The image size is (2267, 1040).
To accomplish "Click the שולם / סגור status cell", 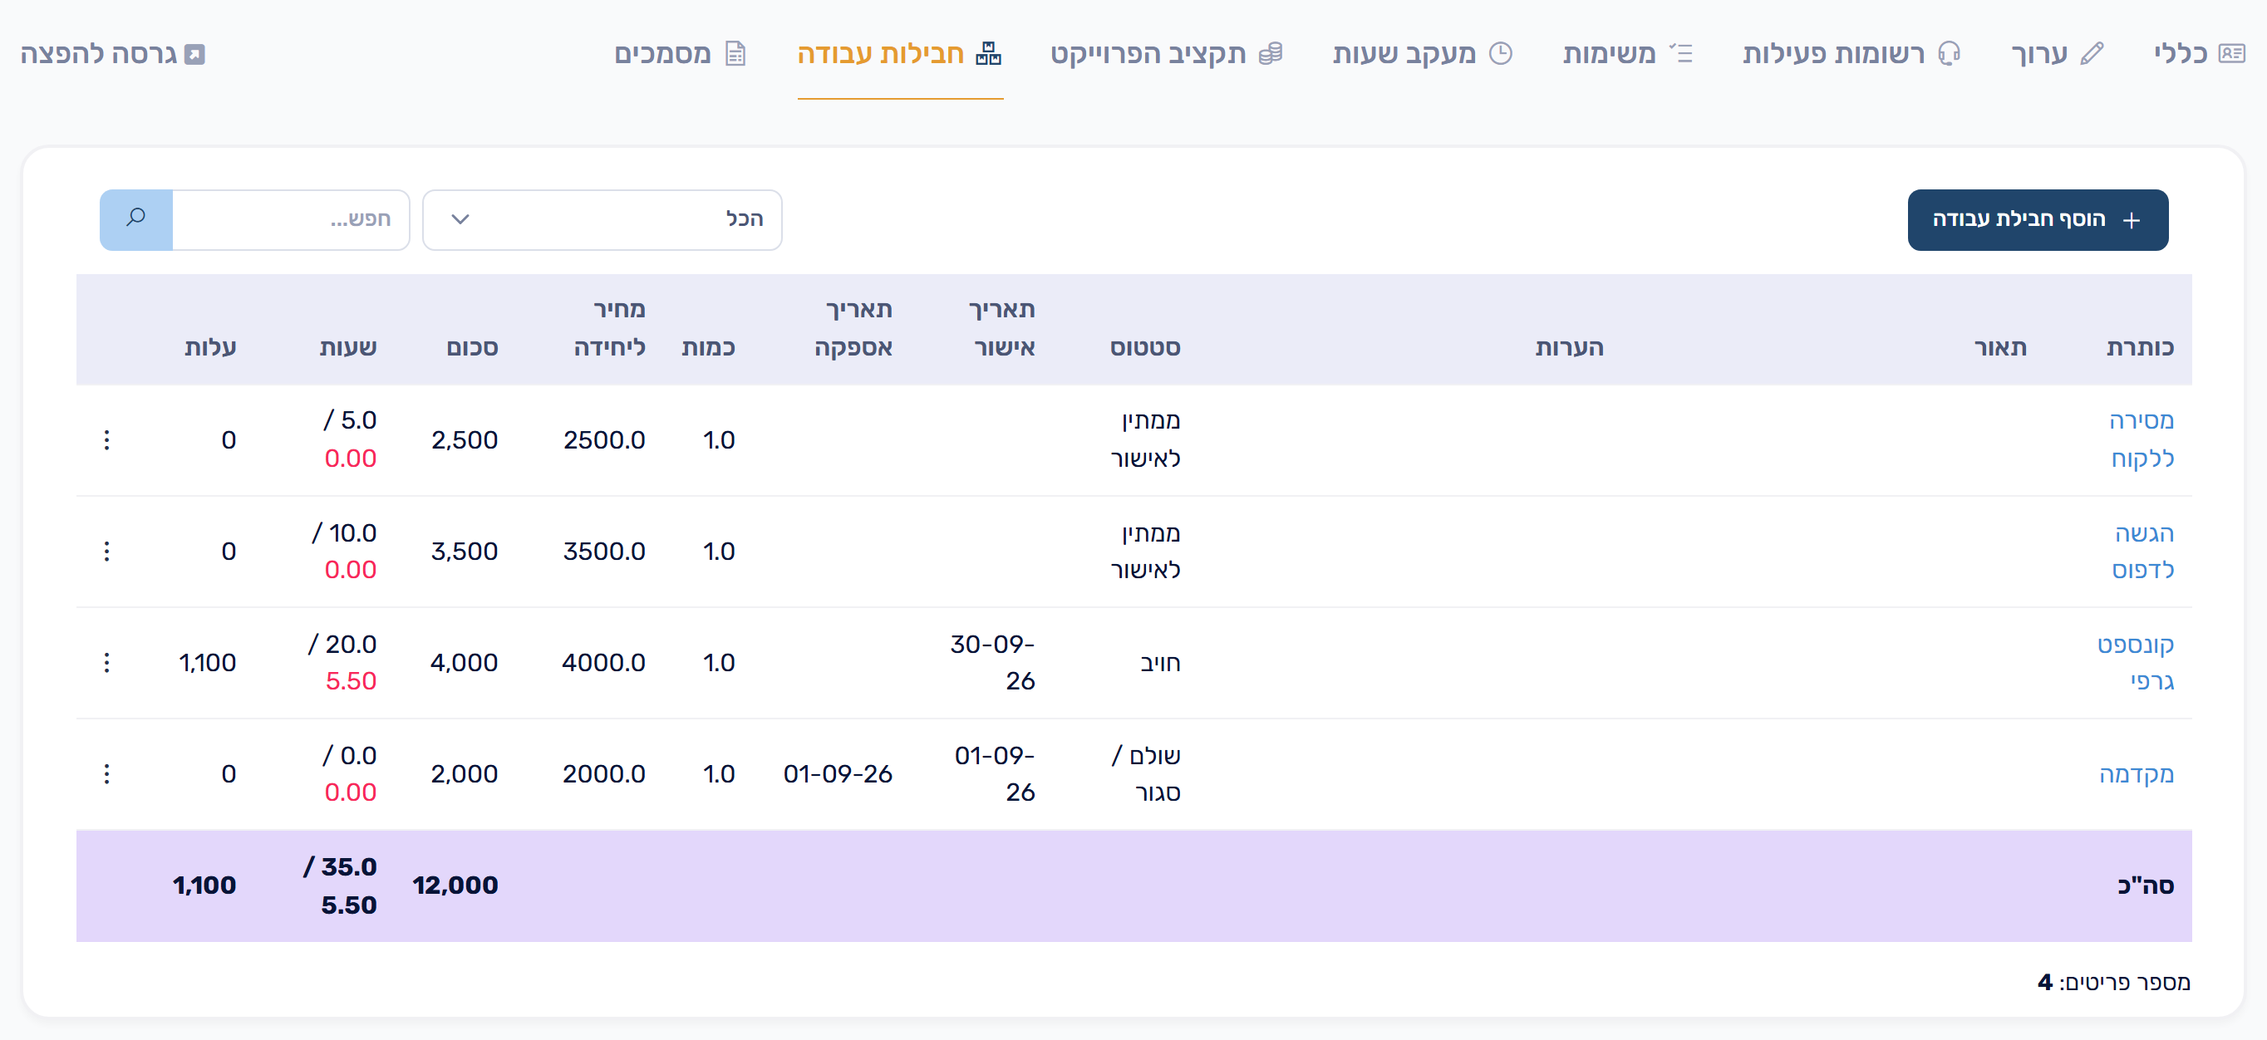I will [x=1146, y=773].
